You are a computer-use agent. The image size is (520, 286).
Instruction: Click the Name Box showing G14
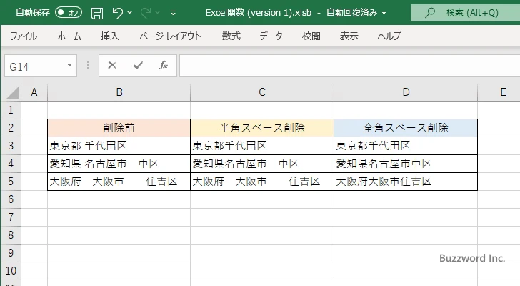click(34, 66)
